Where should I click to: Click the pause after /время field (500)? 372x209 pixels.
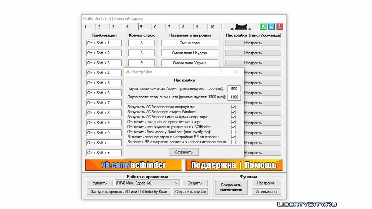(x=234, y=89)
